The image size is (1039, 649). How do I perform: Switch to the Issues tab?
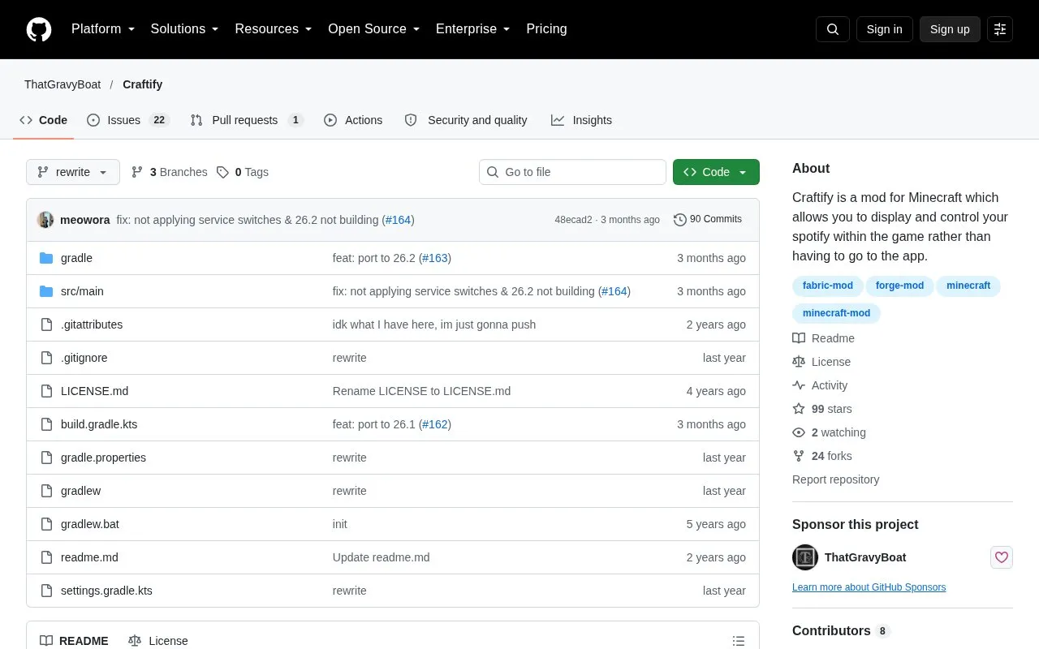coord(127,120)
